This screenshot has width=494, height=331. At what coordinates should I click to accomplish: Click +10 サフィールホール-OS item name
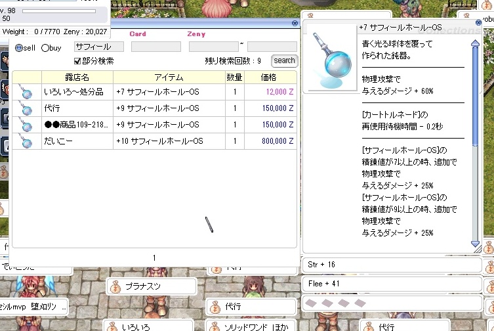tap(159, 141)
